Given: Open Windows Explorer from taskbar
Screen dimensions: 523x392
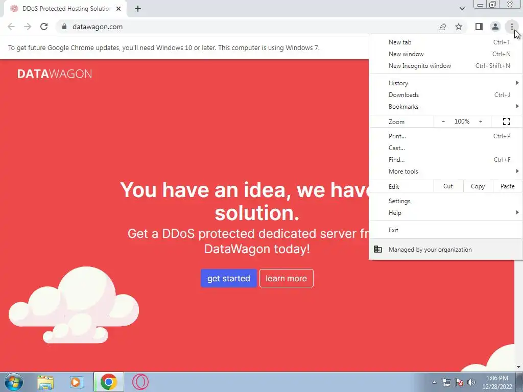Looking at the screenshot, I should click(x=45, y=382).
